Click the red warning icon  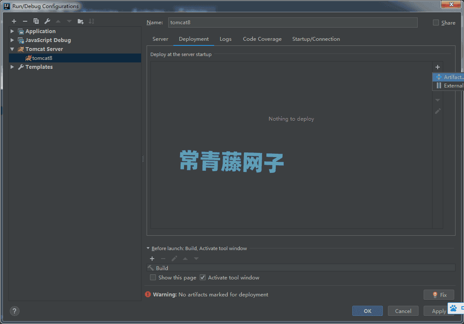pos(148,294)
